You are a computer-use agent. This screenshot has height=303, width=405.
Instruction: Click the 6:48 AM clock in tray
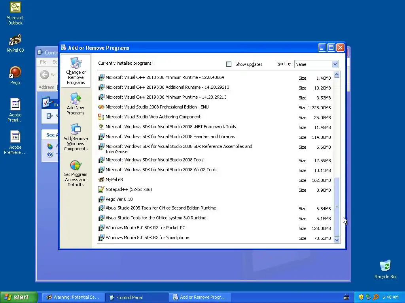coord(390,297)
